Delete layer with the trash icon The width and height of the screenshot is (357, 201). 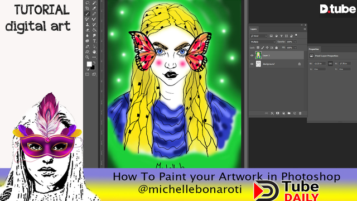pos(300,113)
